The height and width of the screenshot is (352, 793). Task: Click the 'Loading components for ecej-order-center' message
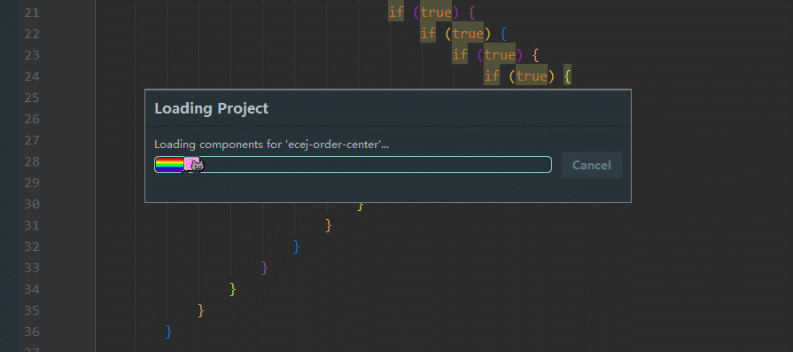point(272,145)
